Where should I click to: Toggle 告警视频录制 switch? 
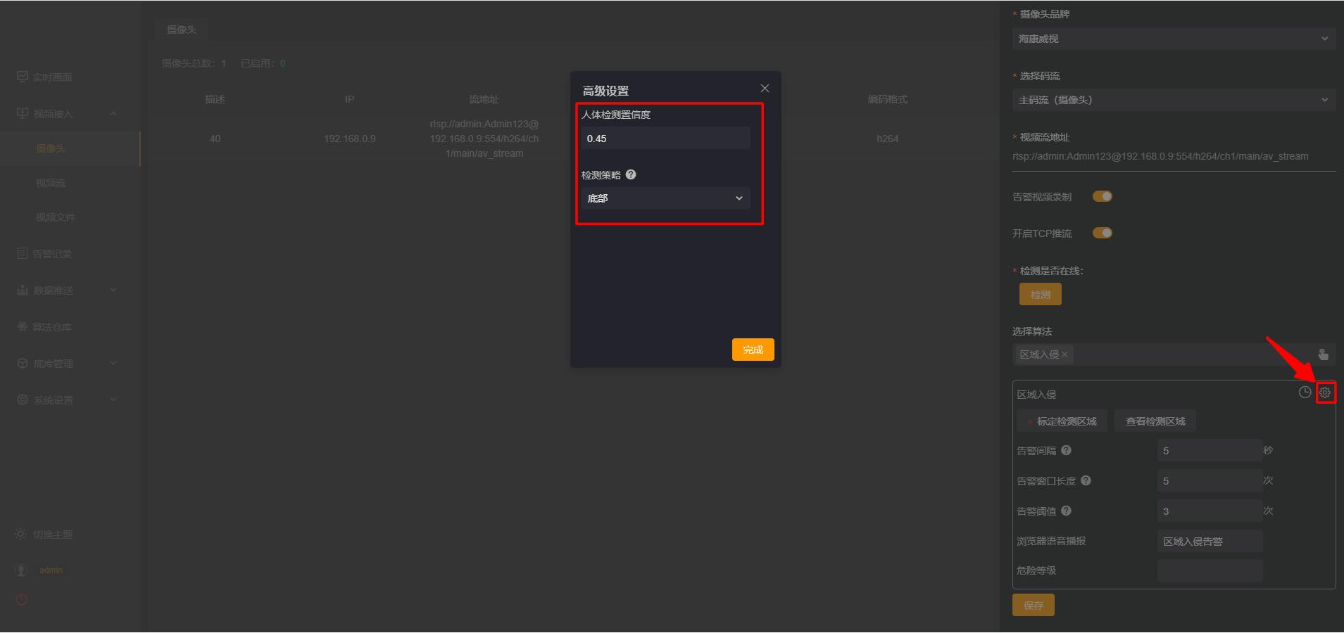(x=1102, y=196)
